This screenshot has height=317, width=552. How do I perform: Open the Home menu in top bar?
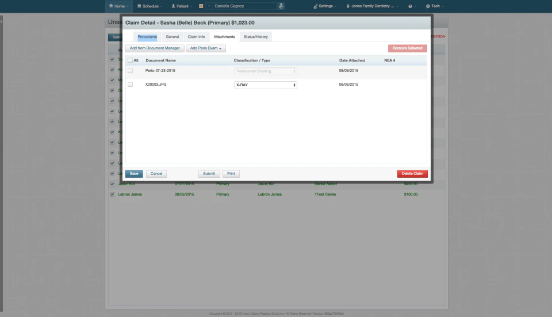point(118,6)
